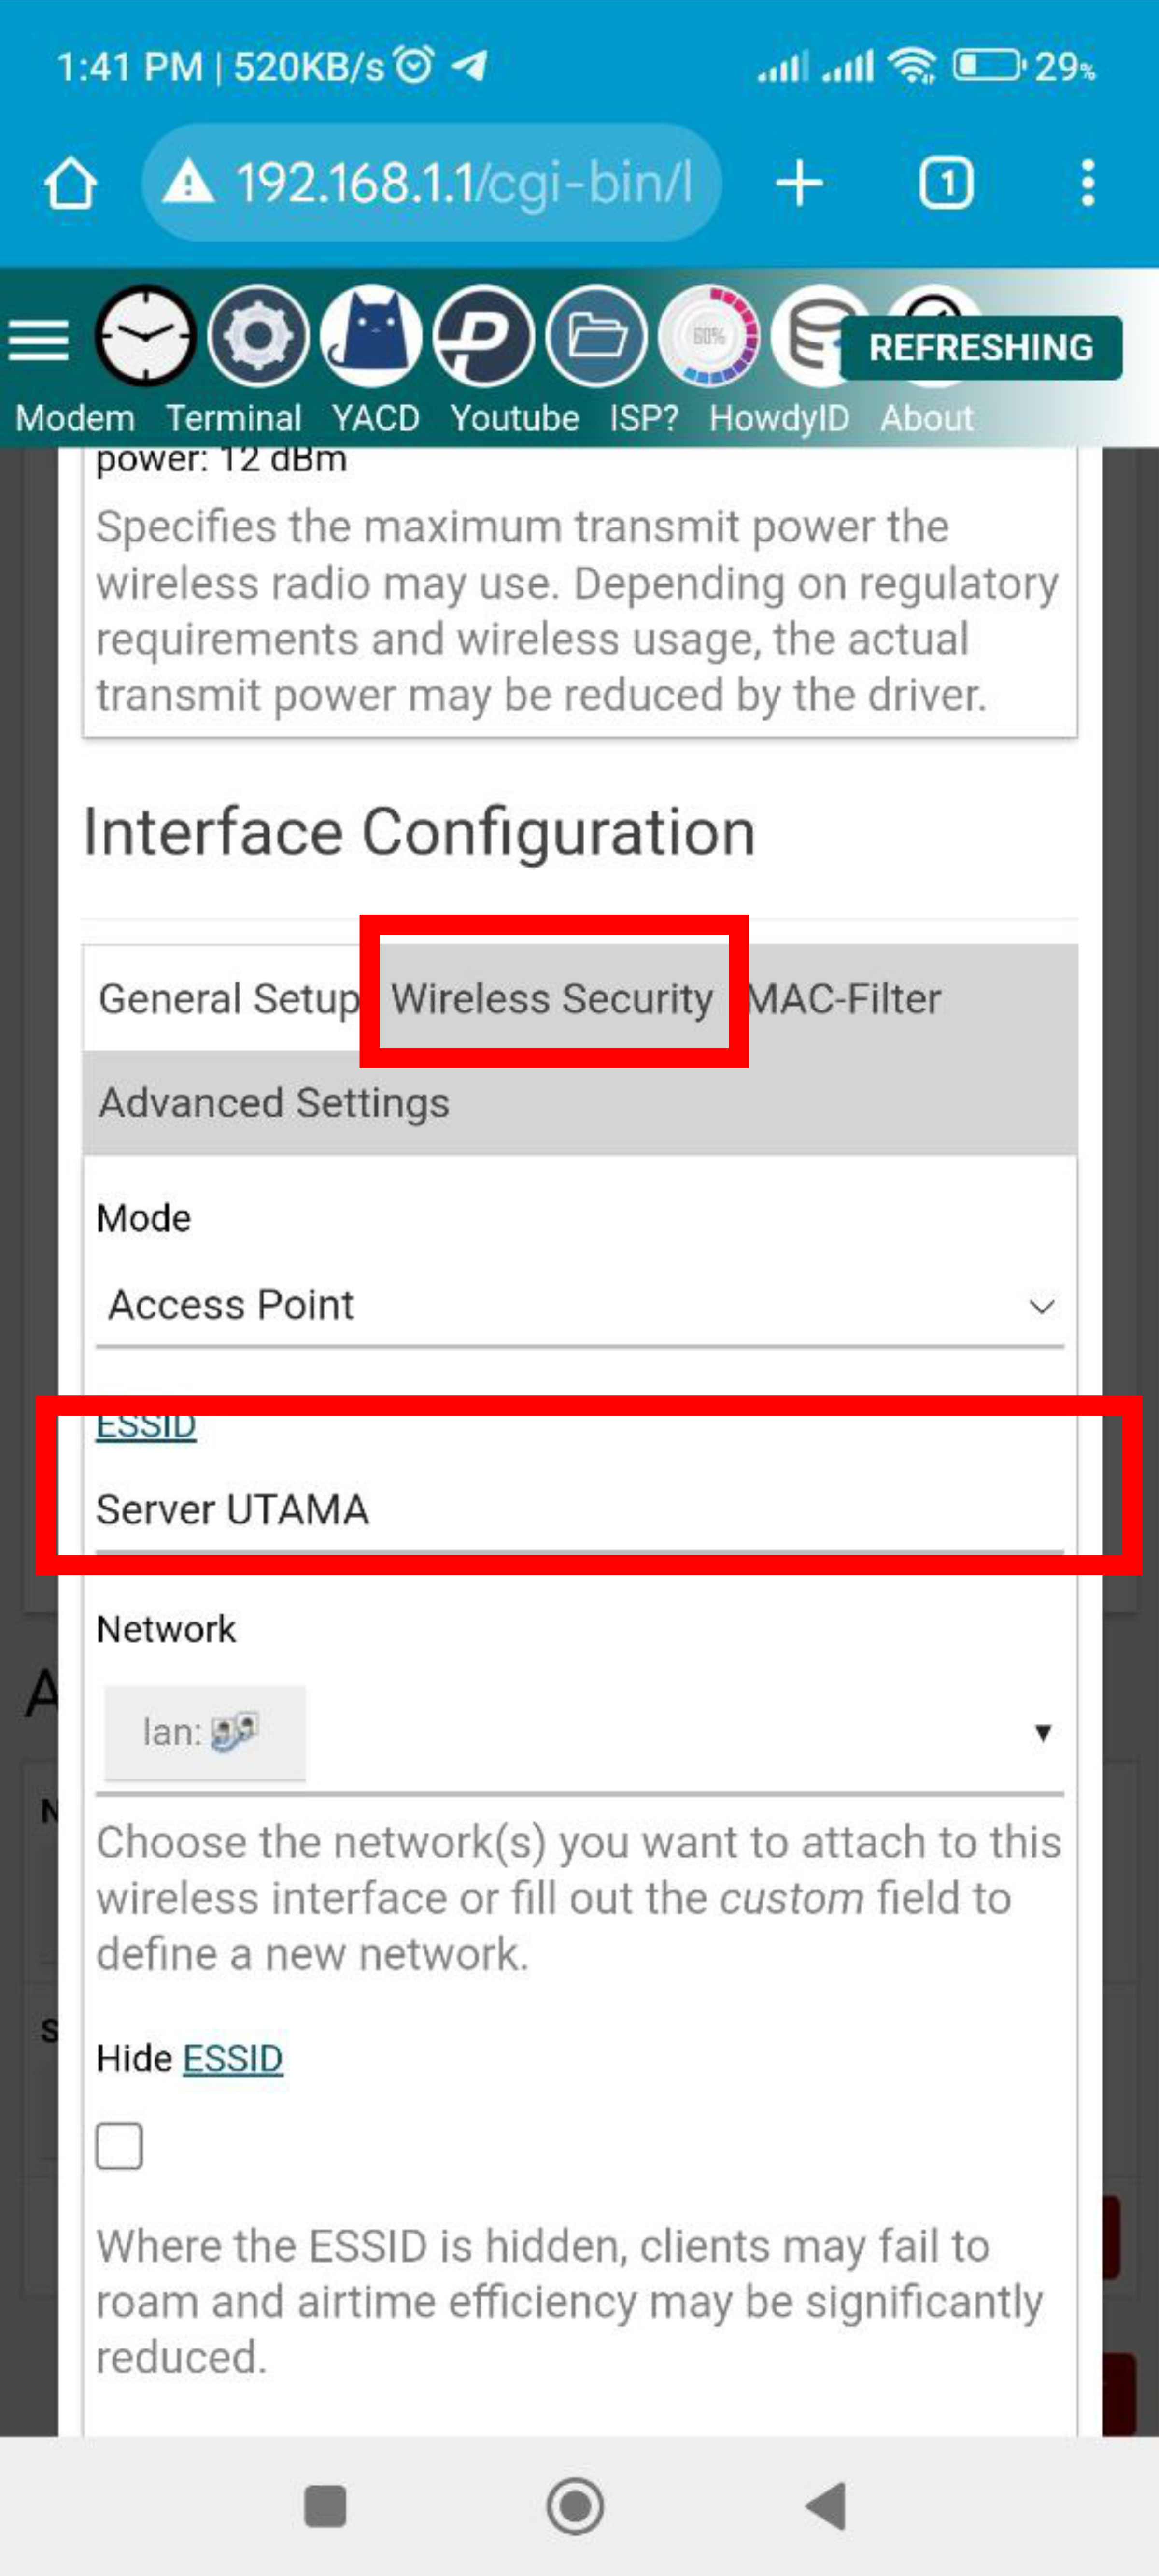Image resolution: width=1159 pixels, height=2576 pixels.
Task: Click the ESSID field containing Server UTAMA
Action: click(579, 1509)
